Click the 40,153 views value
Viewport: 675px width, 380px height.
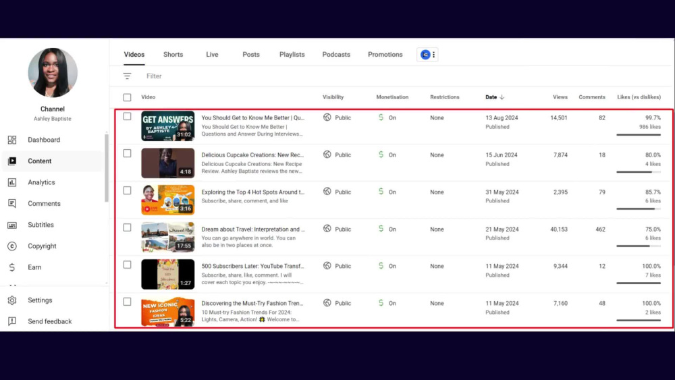coord(559,229)
